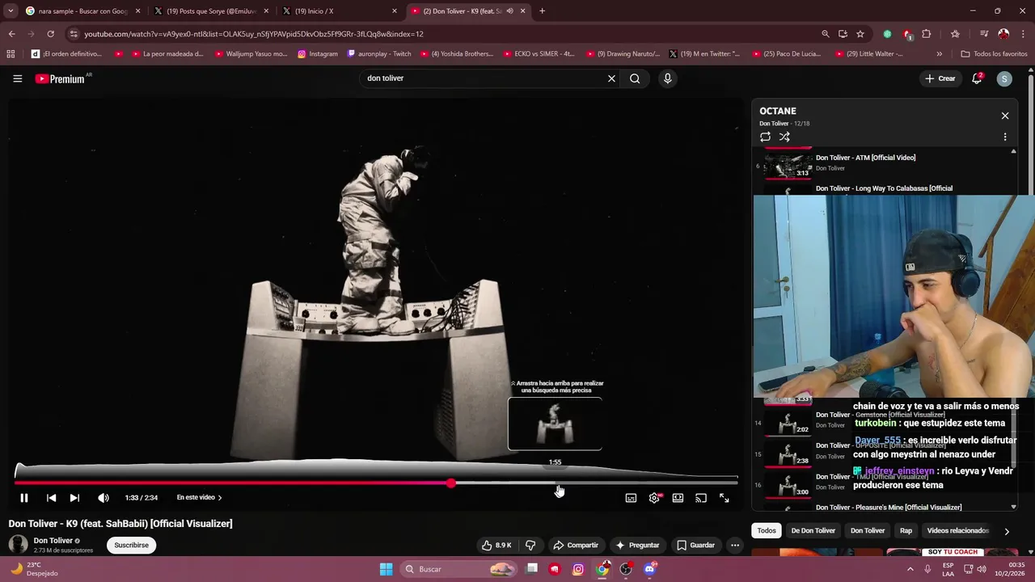Run the YouTube search magnifier button
1035x582 pixels.
tap(635, 78)
